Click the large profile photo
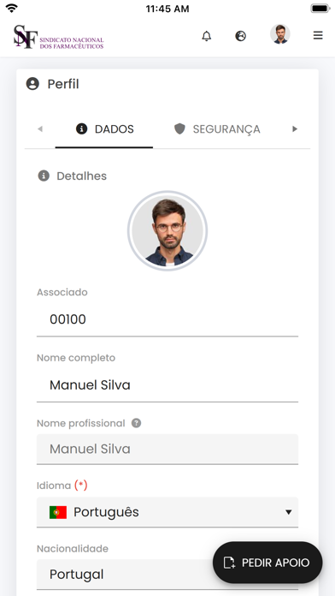 (167, 230)
